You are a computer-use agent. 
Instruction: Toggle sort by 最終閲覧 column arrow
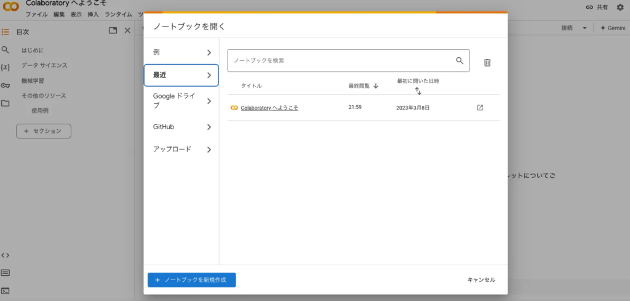click(x=375, y=86)
